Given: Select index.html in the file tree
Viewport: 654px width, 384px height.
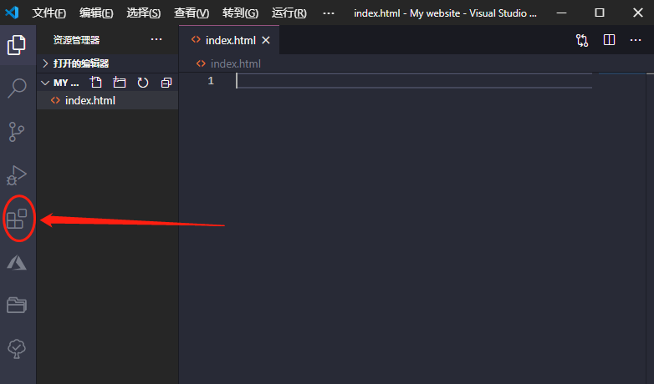Looking at the screenshot, I should tap(108, 100).
